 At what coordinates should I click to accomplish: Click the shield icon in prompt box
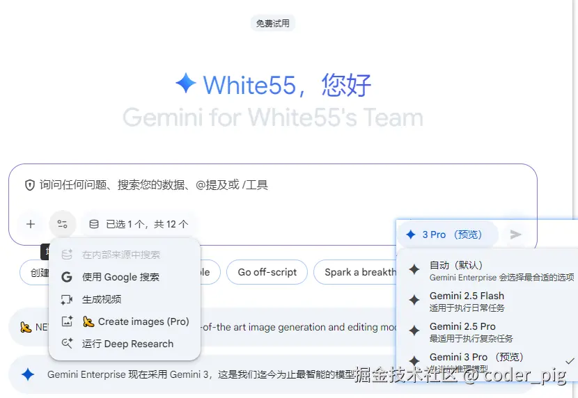tap(29, 185)
